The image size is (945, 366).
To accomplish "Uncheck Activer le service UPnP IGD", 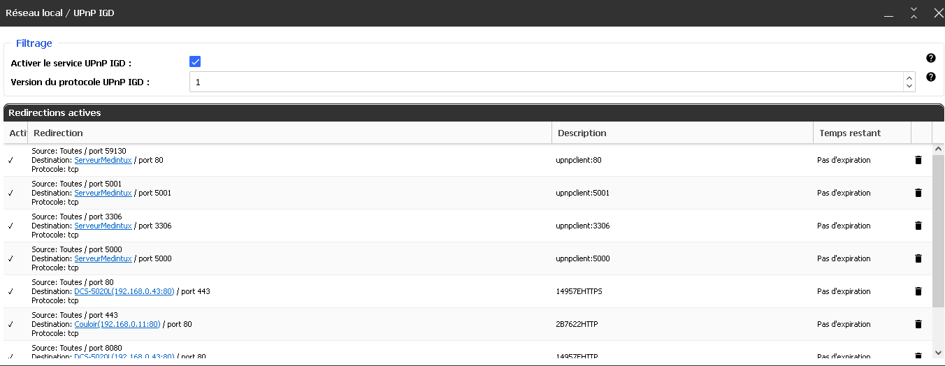I will click(x=196, y=62).
